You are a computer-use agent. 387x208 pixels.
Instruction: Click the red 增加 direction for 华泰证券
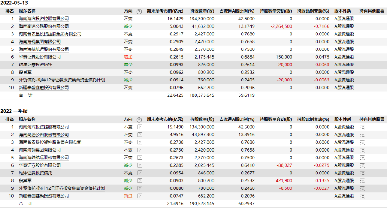point(128,57)
